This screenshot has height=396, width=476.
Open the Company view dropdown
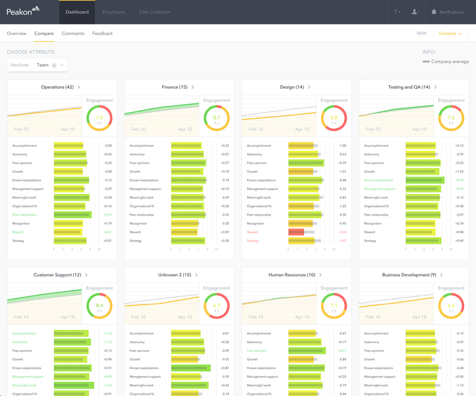point(450,34)
